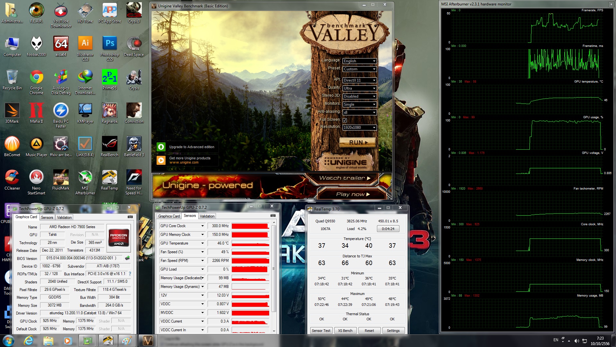Click XS Bench button in RealTemp
The image size is (616, 347).
point(345,331)
